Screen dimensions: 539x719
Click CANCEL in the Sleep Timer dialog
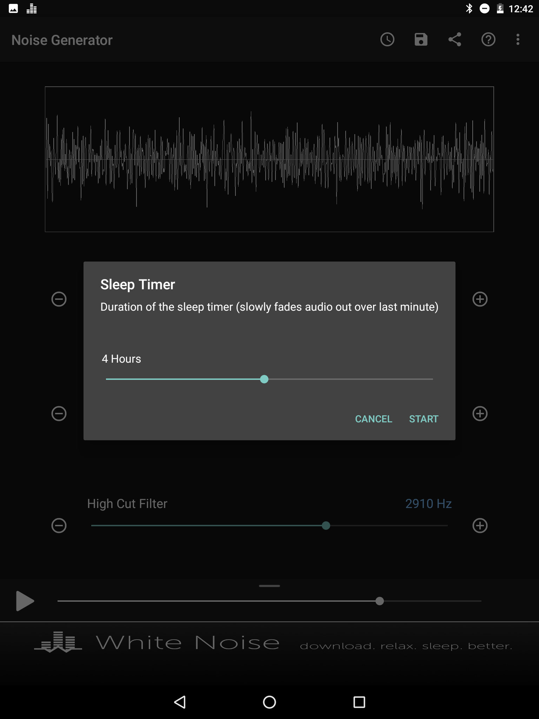374,419
